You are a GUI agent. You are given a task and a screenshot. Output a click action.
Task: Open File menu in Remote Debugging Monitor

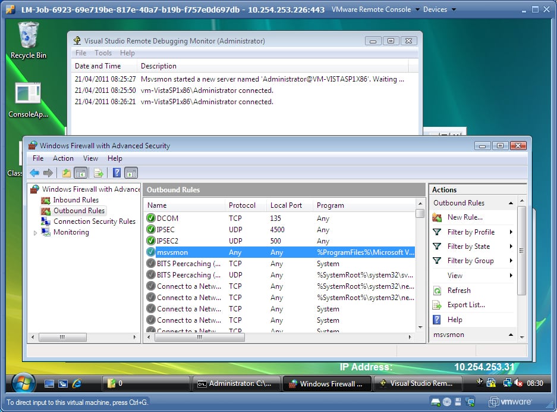pos(81,53)
